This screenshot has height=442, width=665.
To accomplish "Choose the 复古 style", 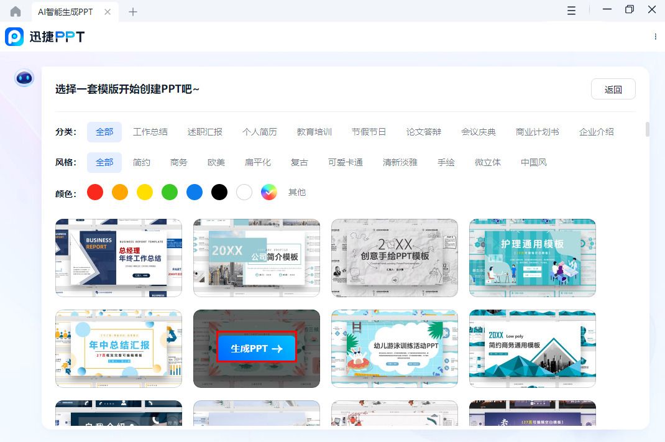I will point(300,162).
